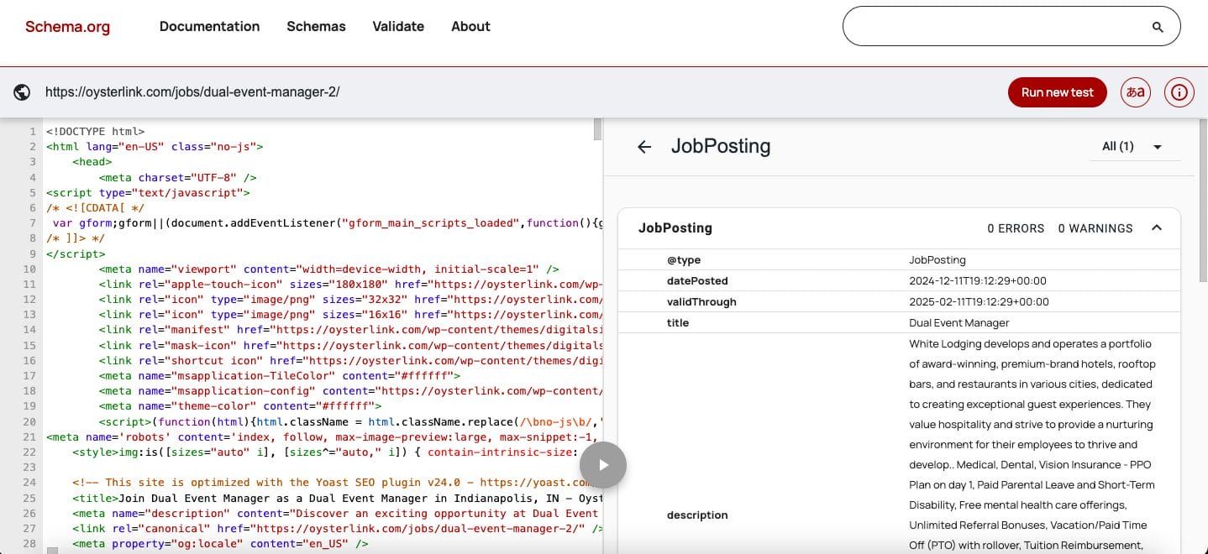
Task: Collapse the JobPosting result card chevron
Action: (1157, 228)
